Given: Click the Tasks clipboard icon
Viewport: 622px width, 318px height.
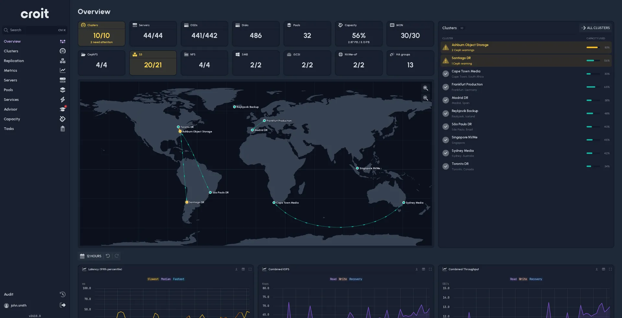Looking at the screenshot, I should [63, 129].
